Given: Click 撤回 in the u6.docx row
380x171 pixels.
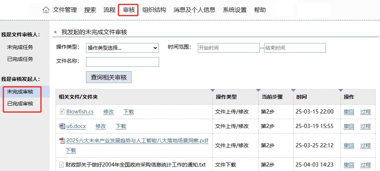Looking at the screenshot, I should pos(349,126).
